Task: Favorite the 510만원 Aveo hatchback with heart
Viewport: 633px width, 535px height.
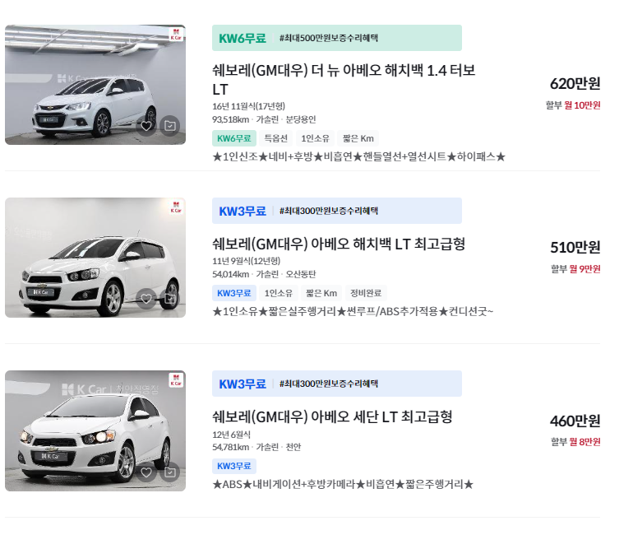Action: (146, 299)
